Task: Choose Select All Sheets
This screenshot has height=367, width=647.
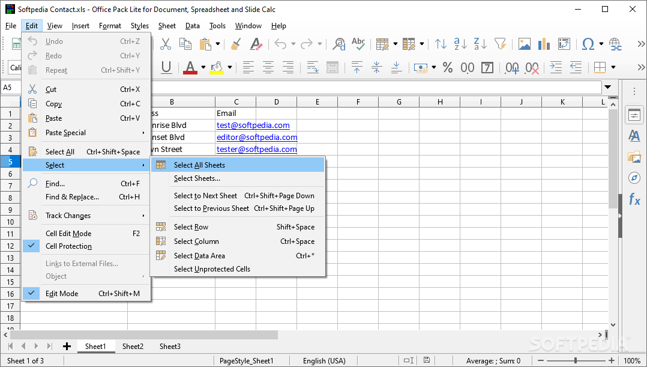Action: point(238,165)
